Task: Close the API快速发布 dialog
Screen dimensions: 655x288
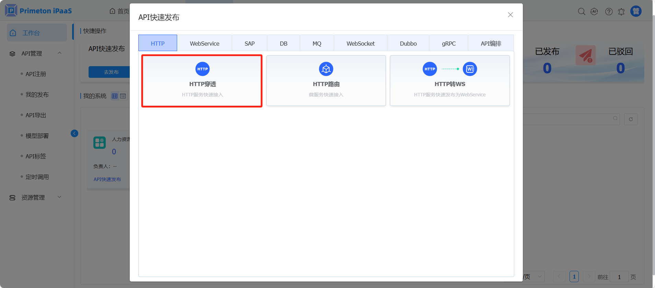Action: click(x=510, y=15)
